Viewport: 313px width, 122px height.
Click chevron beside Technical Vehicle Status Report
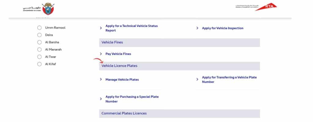[x=101, y=28]
